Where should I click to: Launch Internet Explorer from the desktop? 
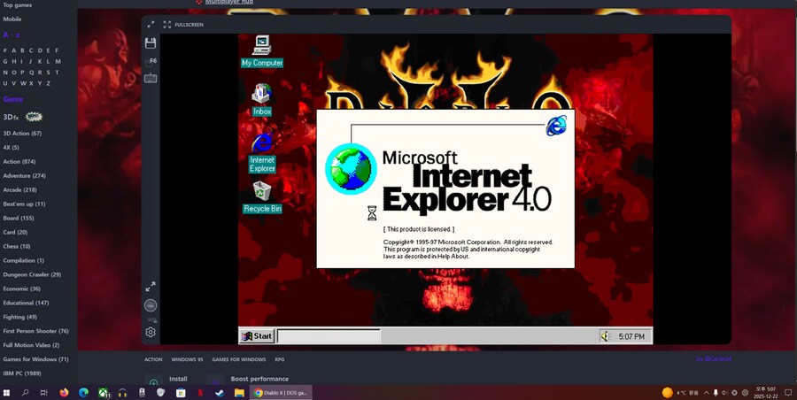(x=261, y=143)
